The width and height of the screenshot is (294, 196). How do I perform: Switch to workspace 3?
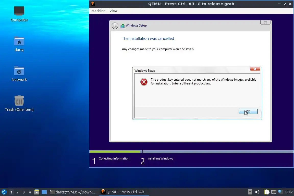[24, 192]
